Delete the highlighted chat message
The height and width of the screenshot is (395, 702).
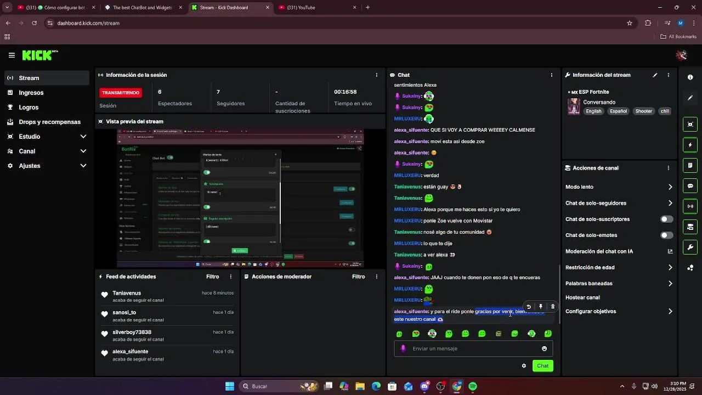point(553,307)
